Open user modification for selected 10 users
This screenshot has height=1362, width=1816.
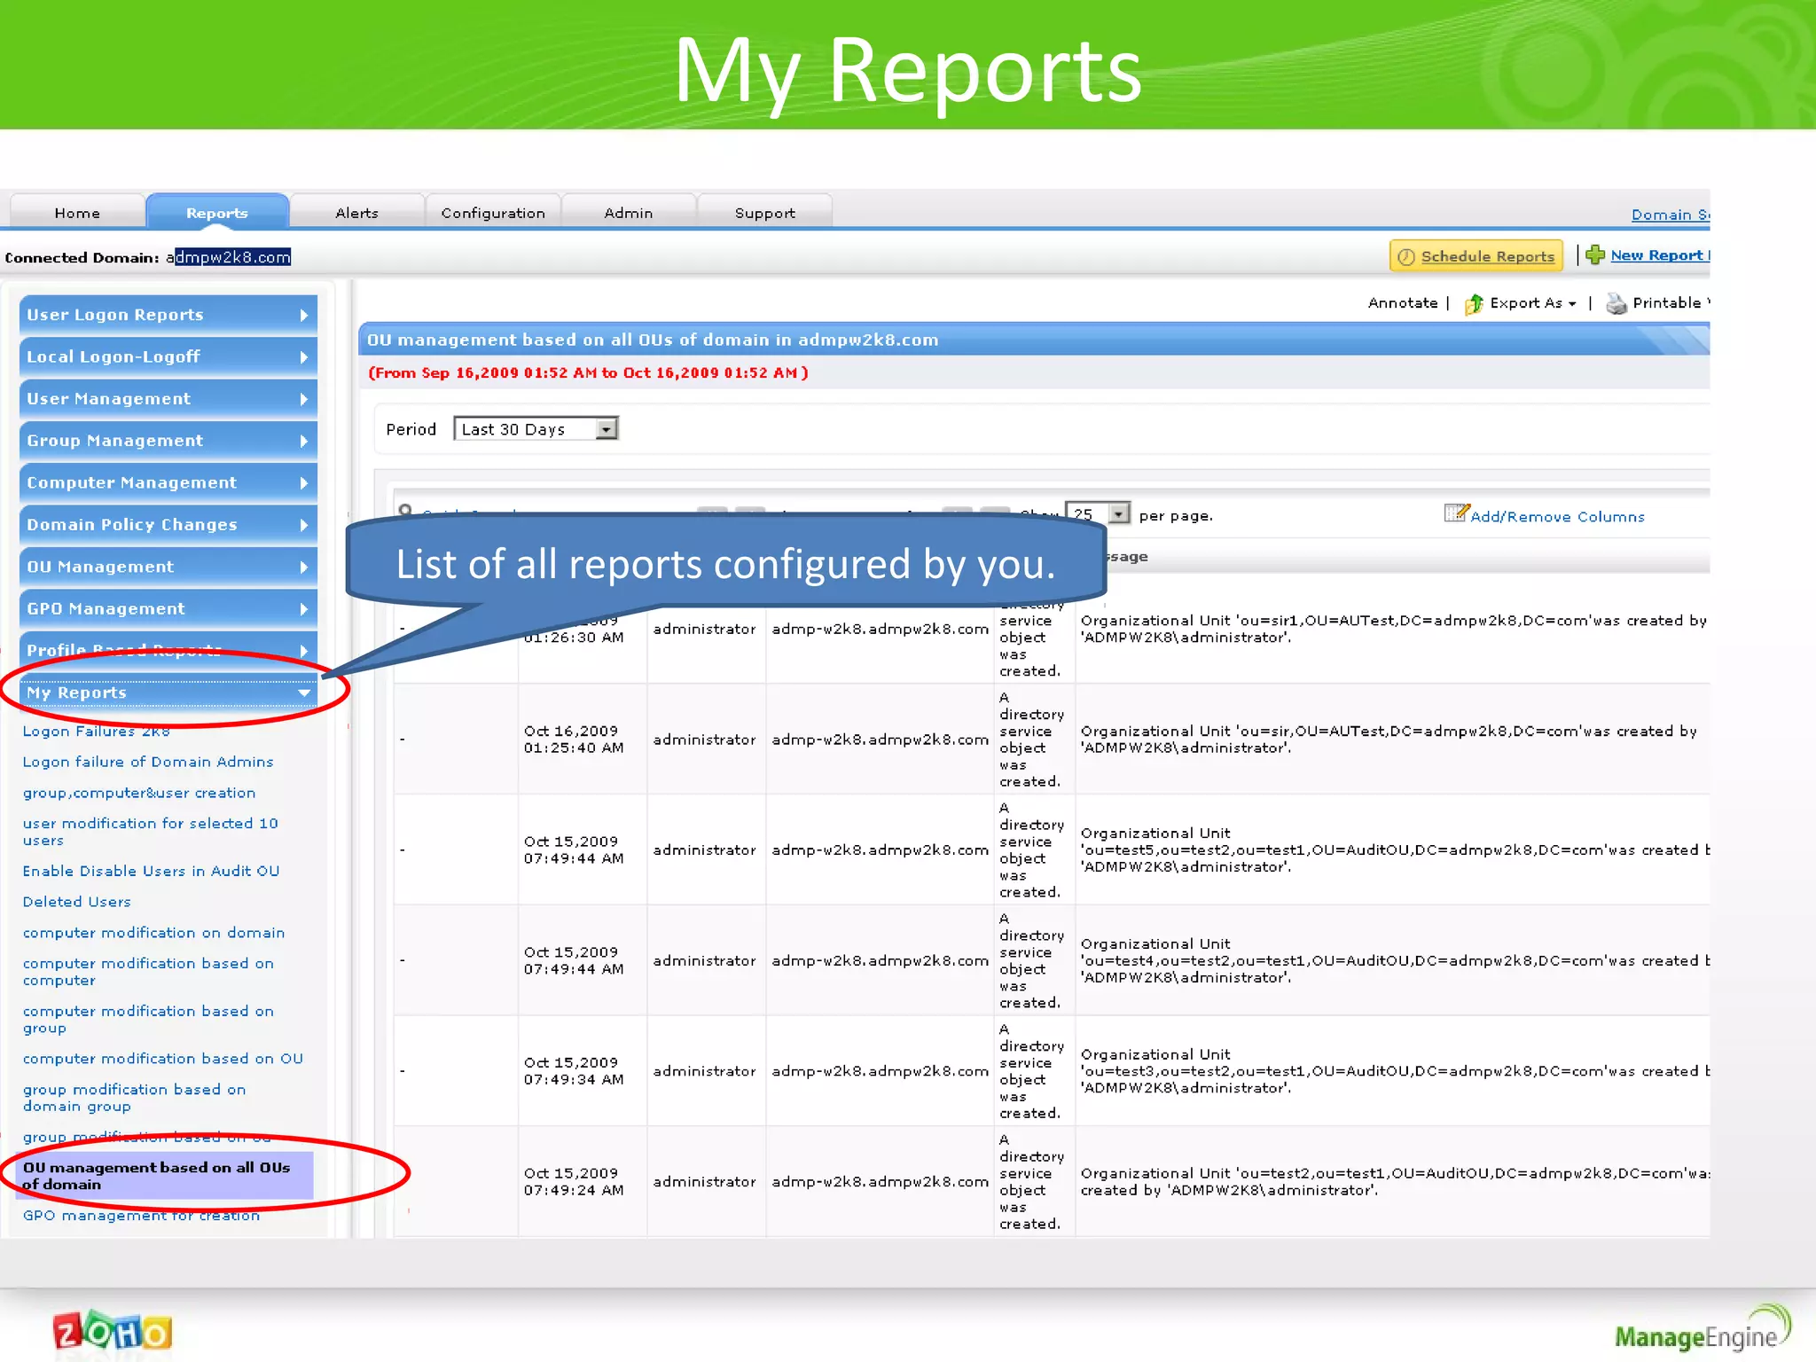click(x=151, y=832)
